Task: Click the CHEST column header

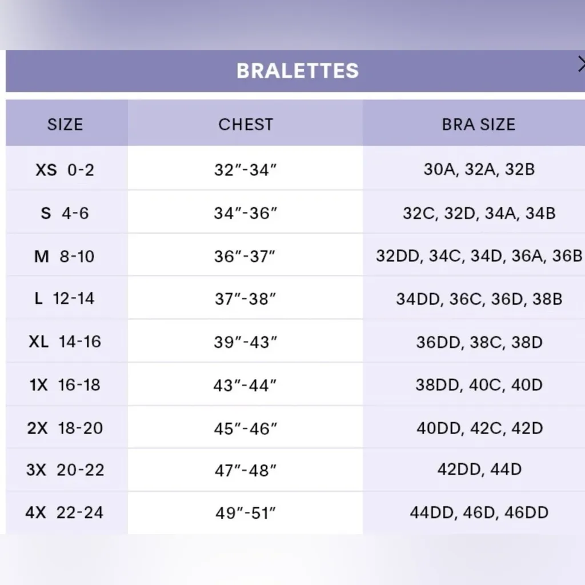Action: pos(246,125)
